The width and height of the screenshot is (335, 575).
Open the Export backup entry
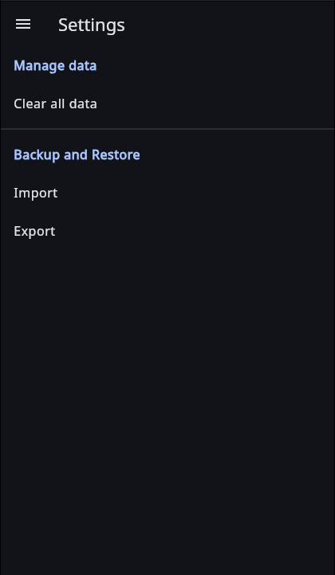coord(167,231)
